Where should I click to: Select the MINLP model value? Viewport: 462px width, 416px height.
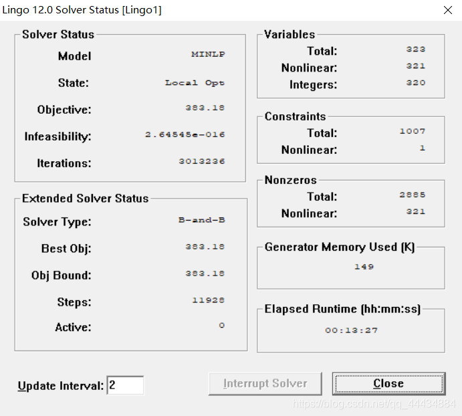click(x=208, y=54)
